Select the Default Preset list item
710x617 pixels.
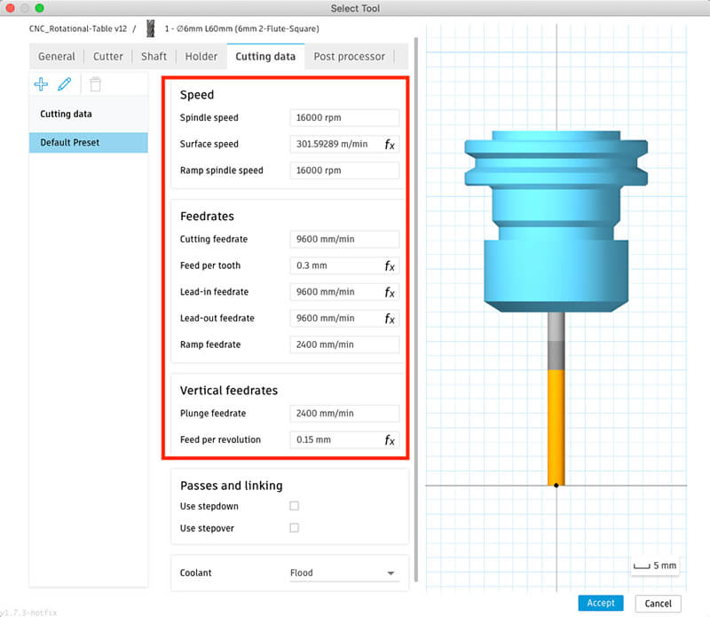coord(88,143)
